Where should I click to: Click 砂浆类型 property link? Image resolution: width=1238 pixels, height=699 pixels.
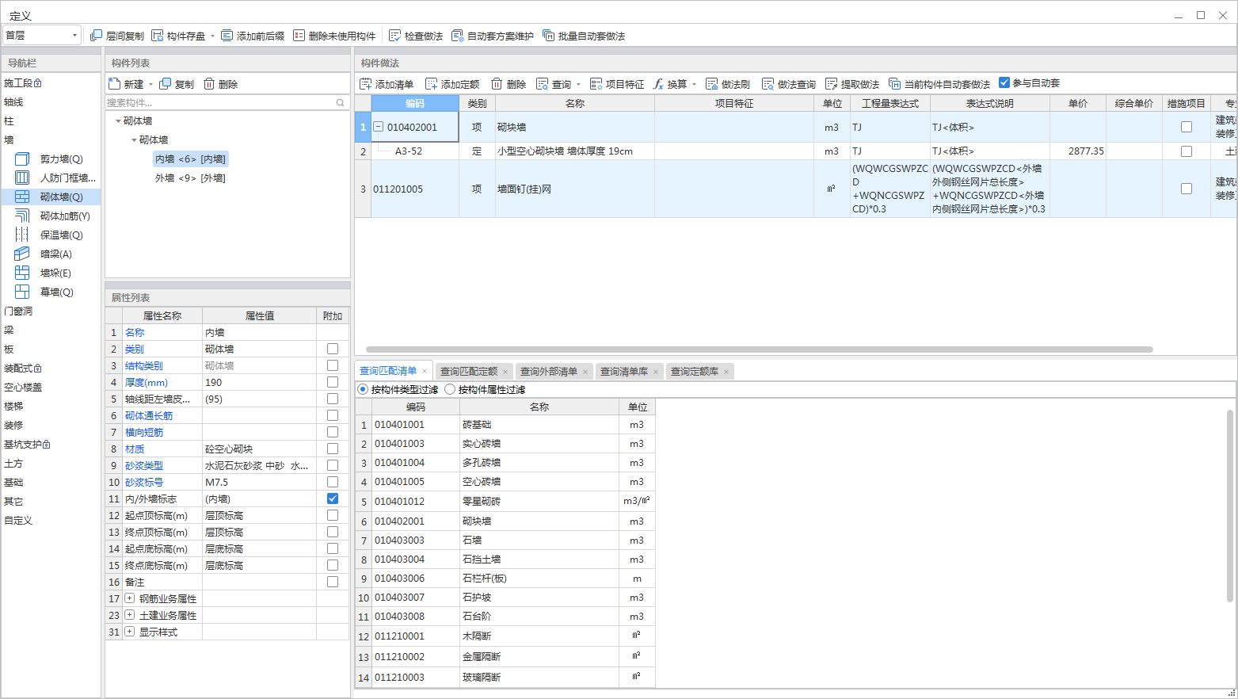click(x=144, y=465)
